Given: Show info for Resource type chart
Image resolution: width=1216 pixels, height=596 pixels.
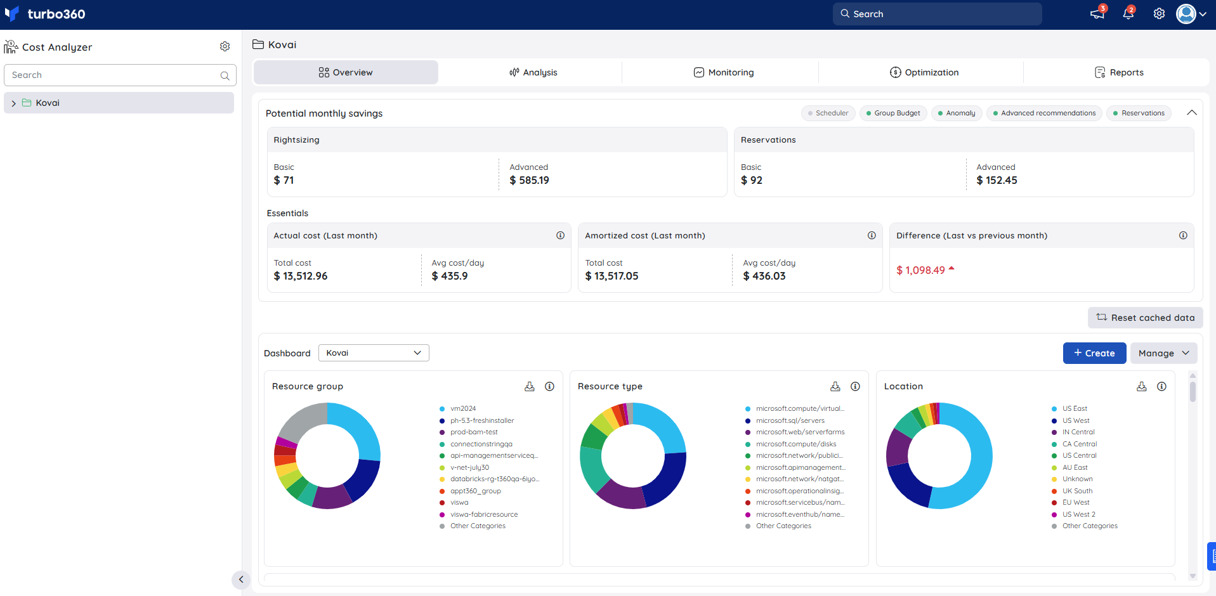Looking at the screenshot, I should pyautogui.click(x=855, y=386).
